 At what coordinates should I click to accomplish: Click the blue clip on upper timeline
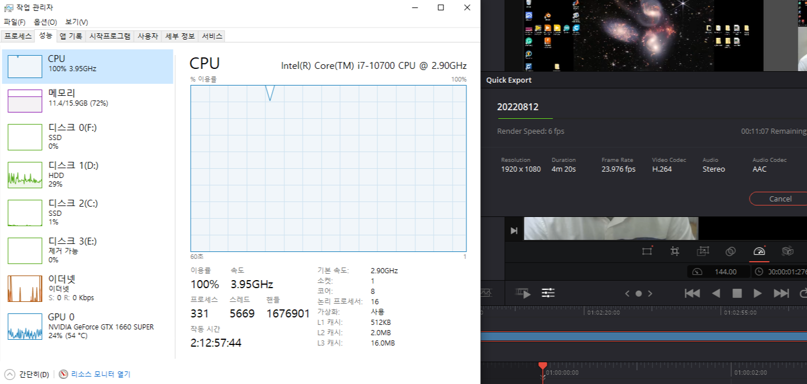click(643, 336)
